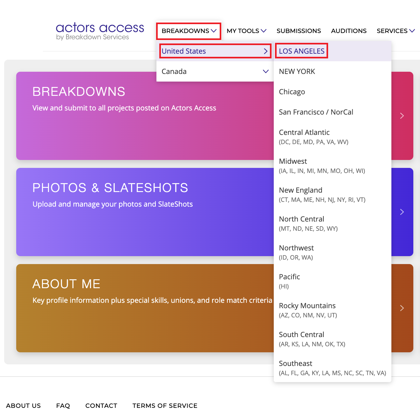Screen dimensions: 420x418
Task: Open TERMS OF SERVICE footer link
Action: 165,406
